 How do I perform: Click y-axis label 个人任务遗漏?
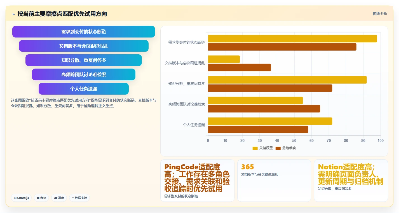[x=194, y=125]
